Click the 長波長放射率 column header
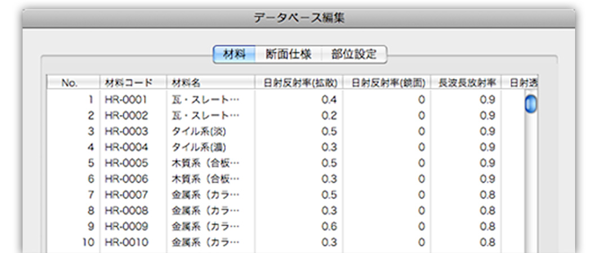Viewport: 592px width, 253px height. [466, 82]
